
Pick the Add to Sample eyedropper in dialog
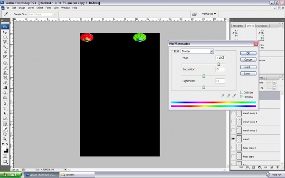coord(228,95)
